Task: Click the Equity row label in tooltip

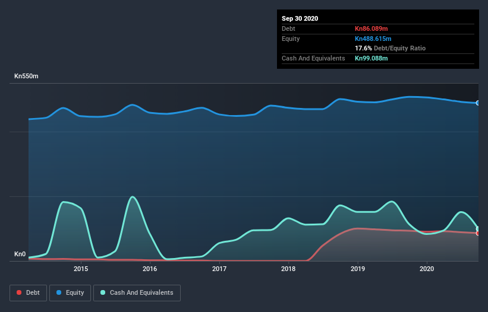Action: (291, 39)
